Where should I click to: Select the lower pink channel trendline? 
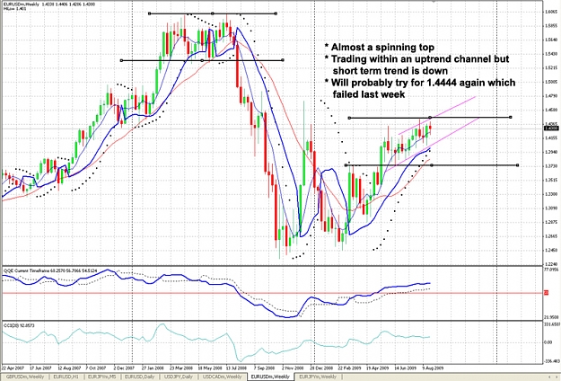pos(433,146)
